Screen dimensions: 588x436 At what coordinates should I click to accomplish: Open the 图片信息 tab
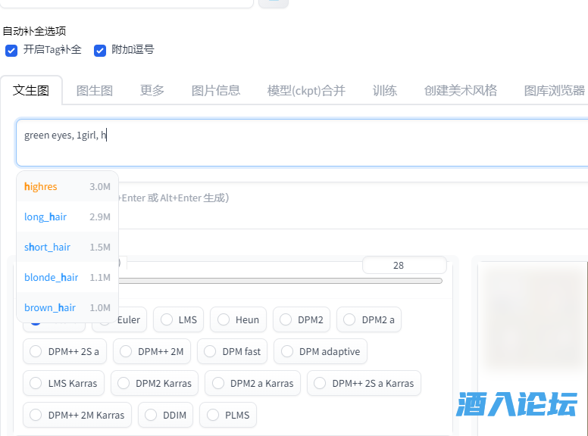tap(216, 90)
